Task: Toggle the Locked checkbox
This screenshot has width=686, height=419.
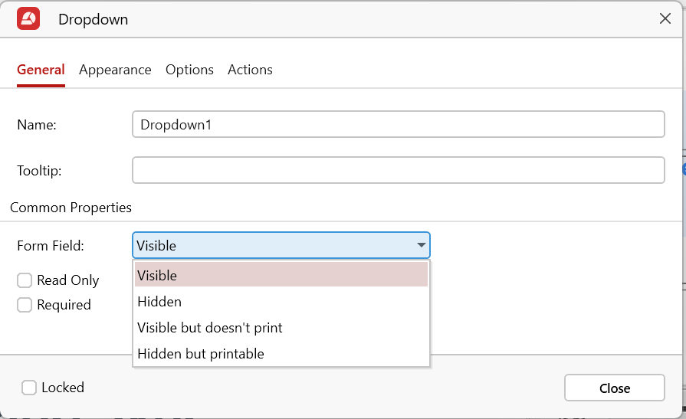Action: 29,388
